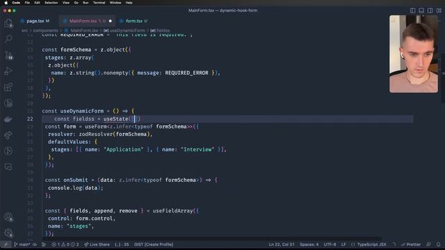Open the Edit menu

[x=37, y=3]
